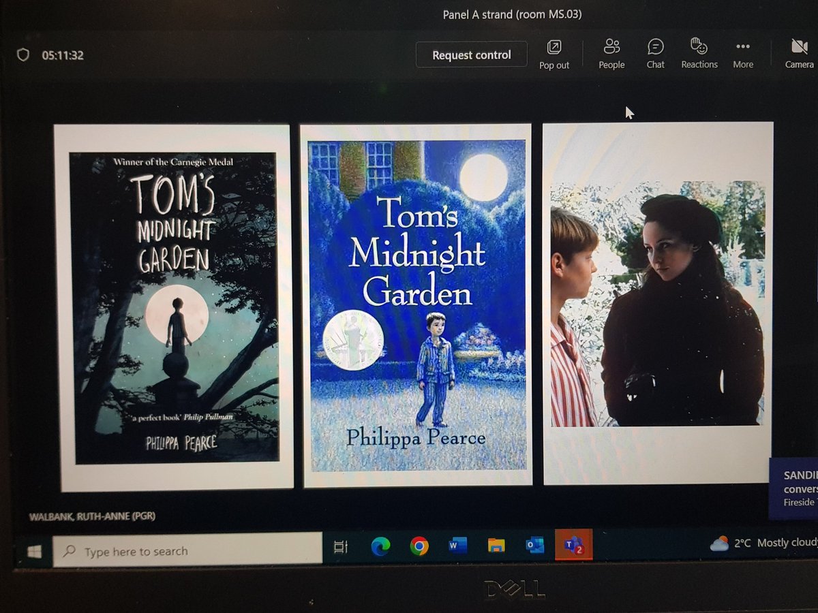Open the Windows Start menu
This screenshot has width=818, height=613.
[x=33, y=550]
